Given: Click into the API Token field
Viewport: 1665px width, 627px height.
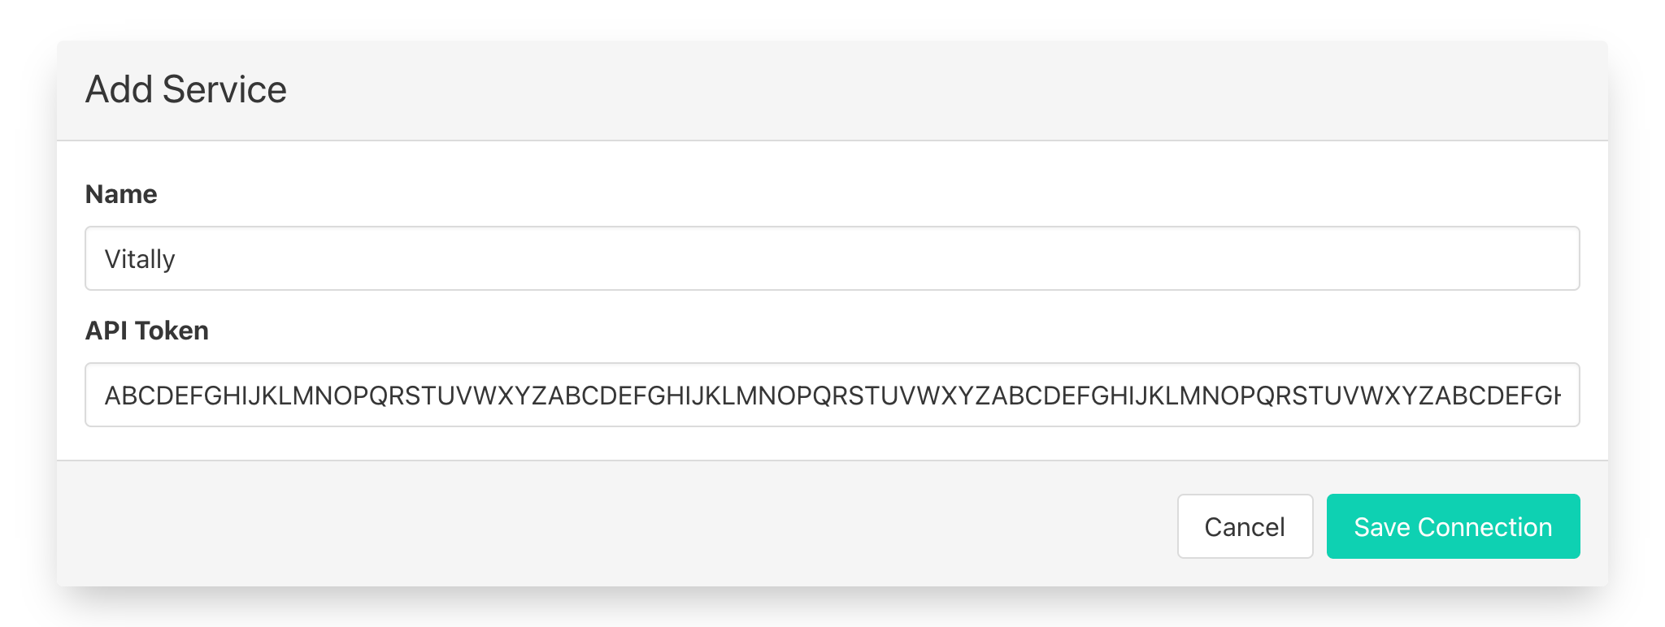Looking at the screenshot, I should click(832, 395).
